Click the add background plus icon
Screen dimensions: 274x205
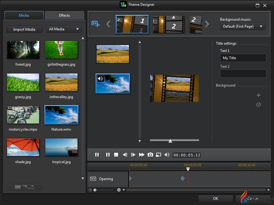(x=258, y=95)
